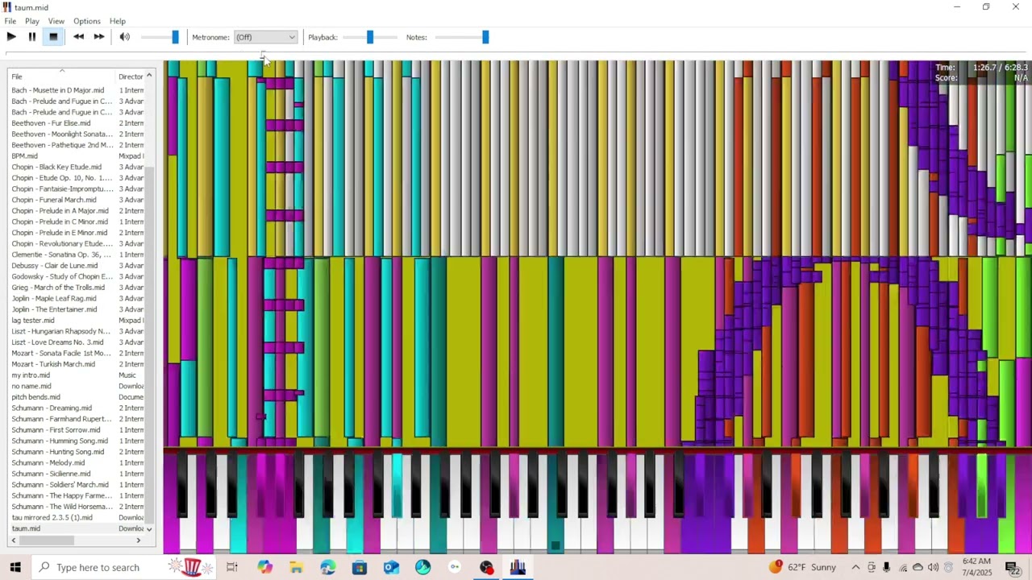This screenshot has width=1032, height=580.
Task: Open the Play menu
Action: pos(32,21)
